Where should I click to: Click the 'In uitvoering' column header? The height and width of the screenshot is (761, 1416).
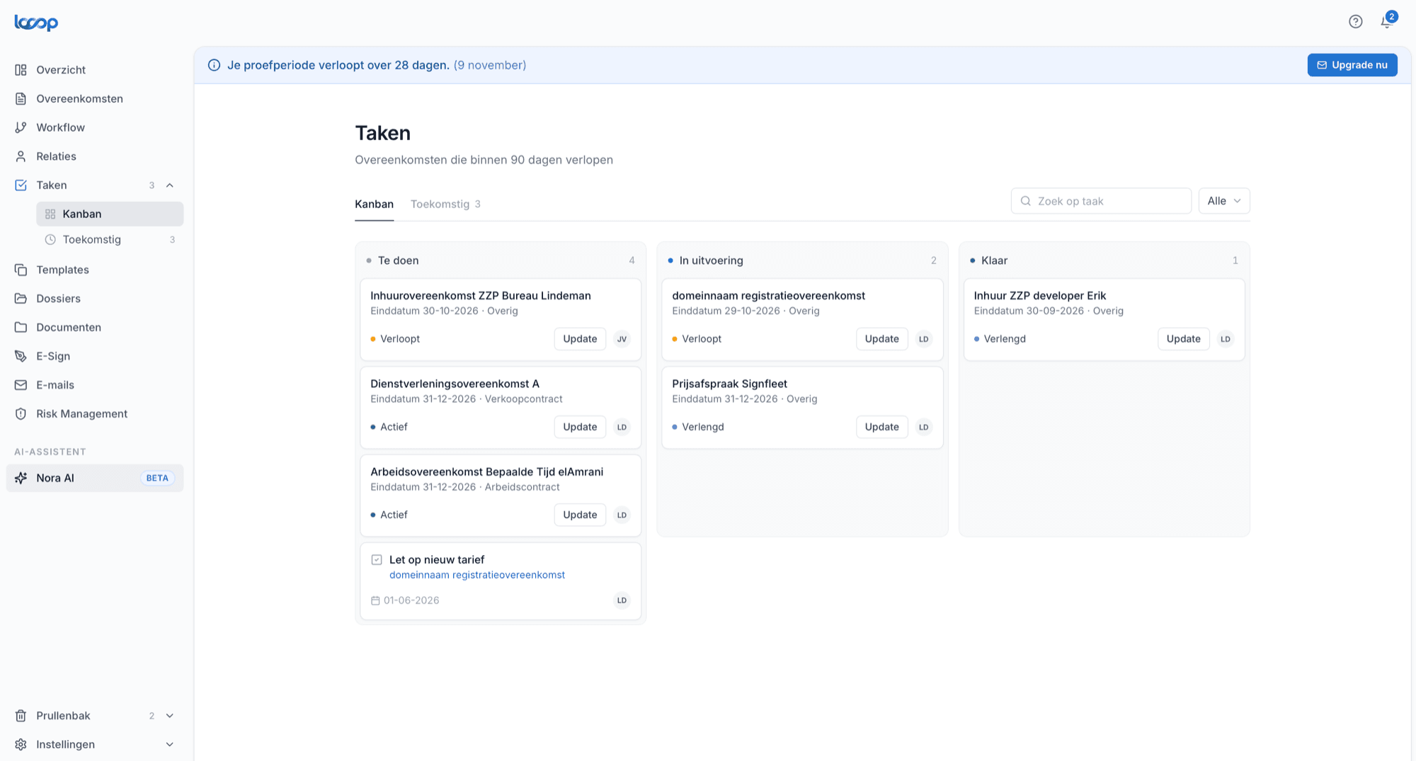[711, 261]
